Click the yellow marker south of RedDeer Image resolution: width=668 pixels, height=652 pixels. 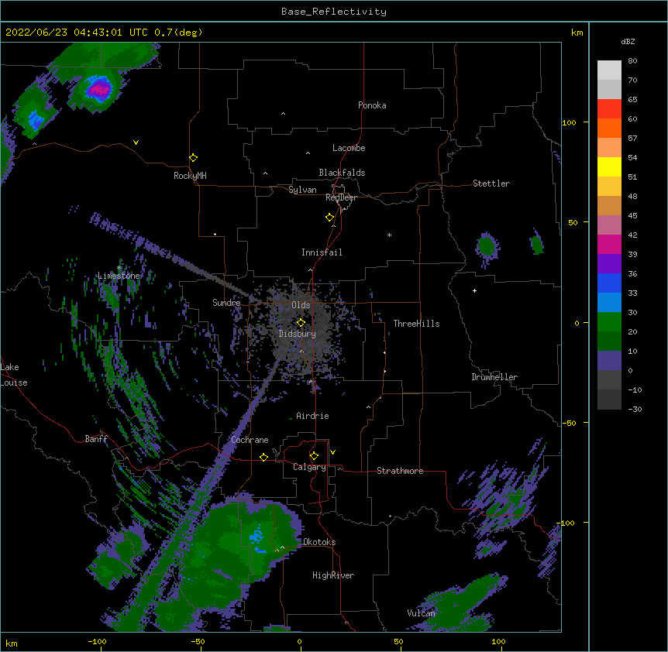pos(330,218)
